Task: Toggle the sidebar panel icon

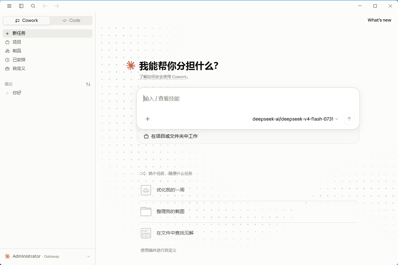Action: coord(21,6)
